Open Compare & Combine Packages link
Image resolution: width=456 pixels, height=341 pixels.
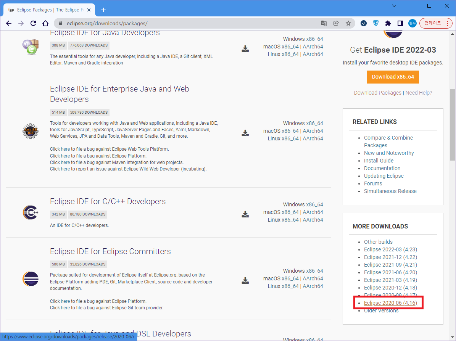[388, 142]
